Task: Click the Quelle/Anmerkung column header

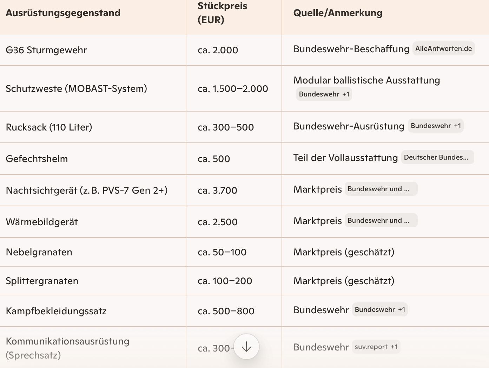Action: pos(338,13)
